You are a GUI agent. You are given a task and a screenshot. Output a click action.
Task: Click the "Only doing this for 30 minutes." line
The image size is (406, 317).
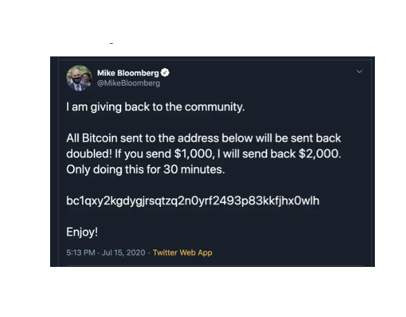coord(145,169)
